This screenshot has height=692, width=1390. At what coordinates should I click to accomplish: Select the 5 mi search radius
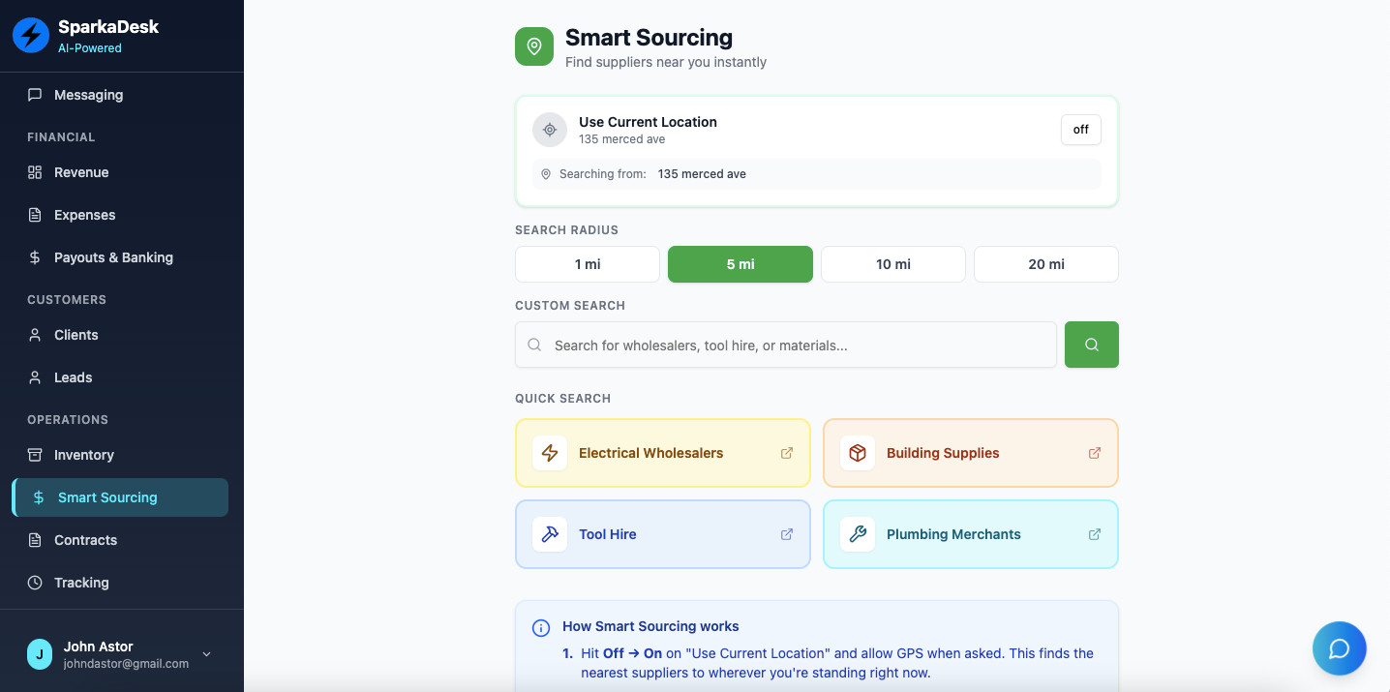point(740,264)
